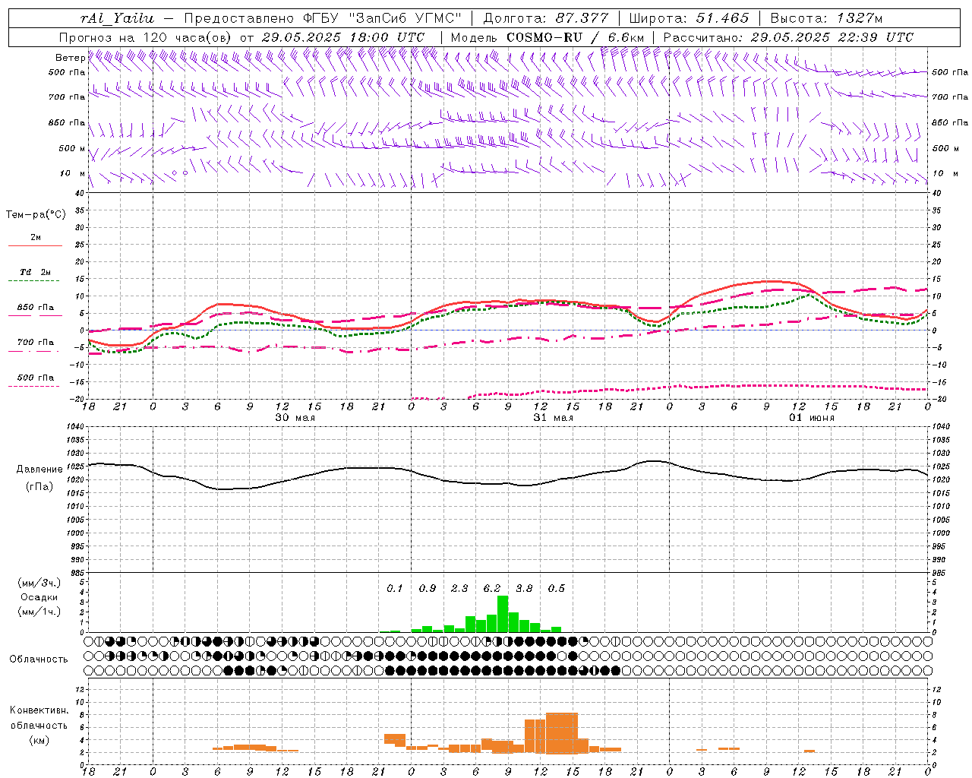This screenshot has width=972, height=778.
Task: Click the Широта: 51.465 value
Action: tap(690, 18)
